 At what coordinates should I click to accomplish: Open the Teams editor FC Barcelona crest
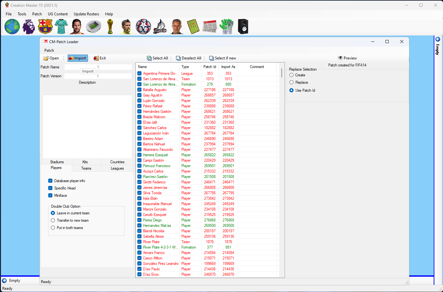coord(45,27)
